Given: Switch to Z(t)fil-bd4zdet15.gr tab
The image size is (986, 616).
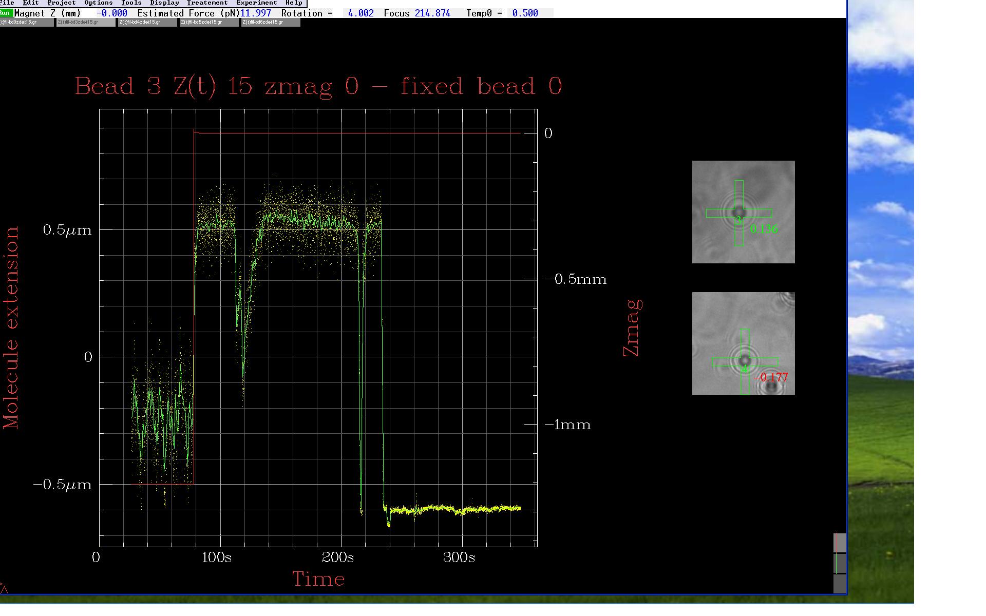Looking at the screenshot, I should [147, 23].
